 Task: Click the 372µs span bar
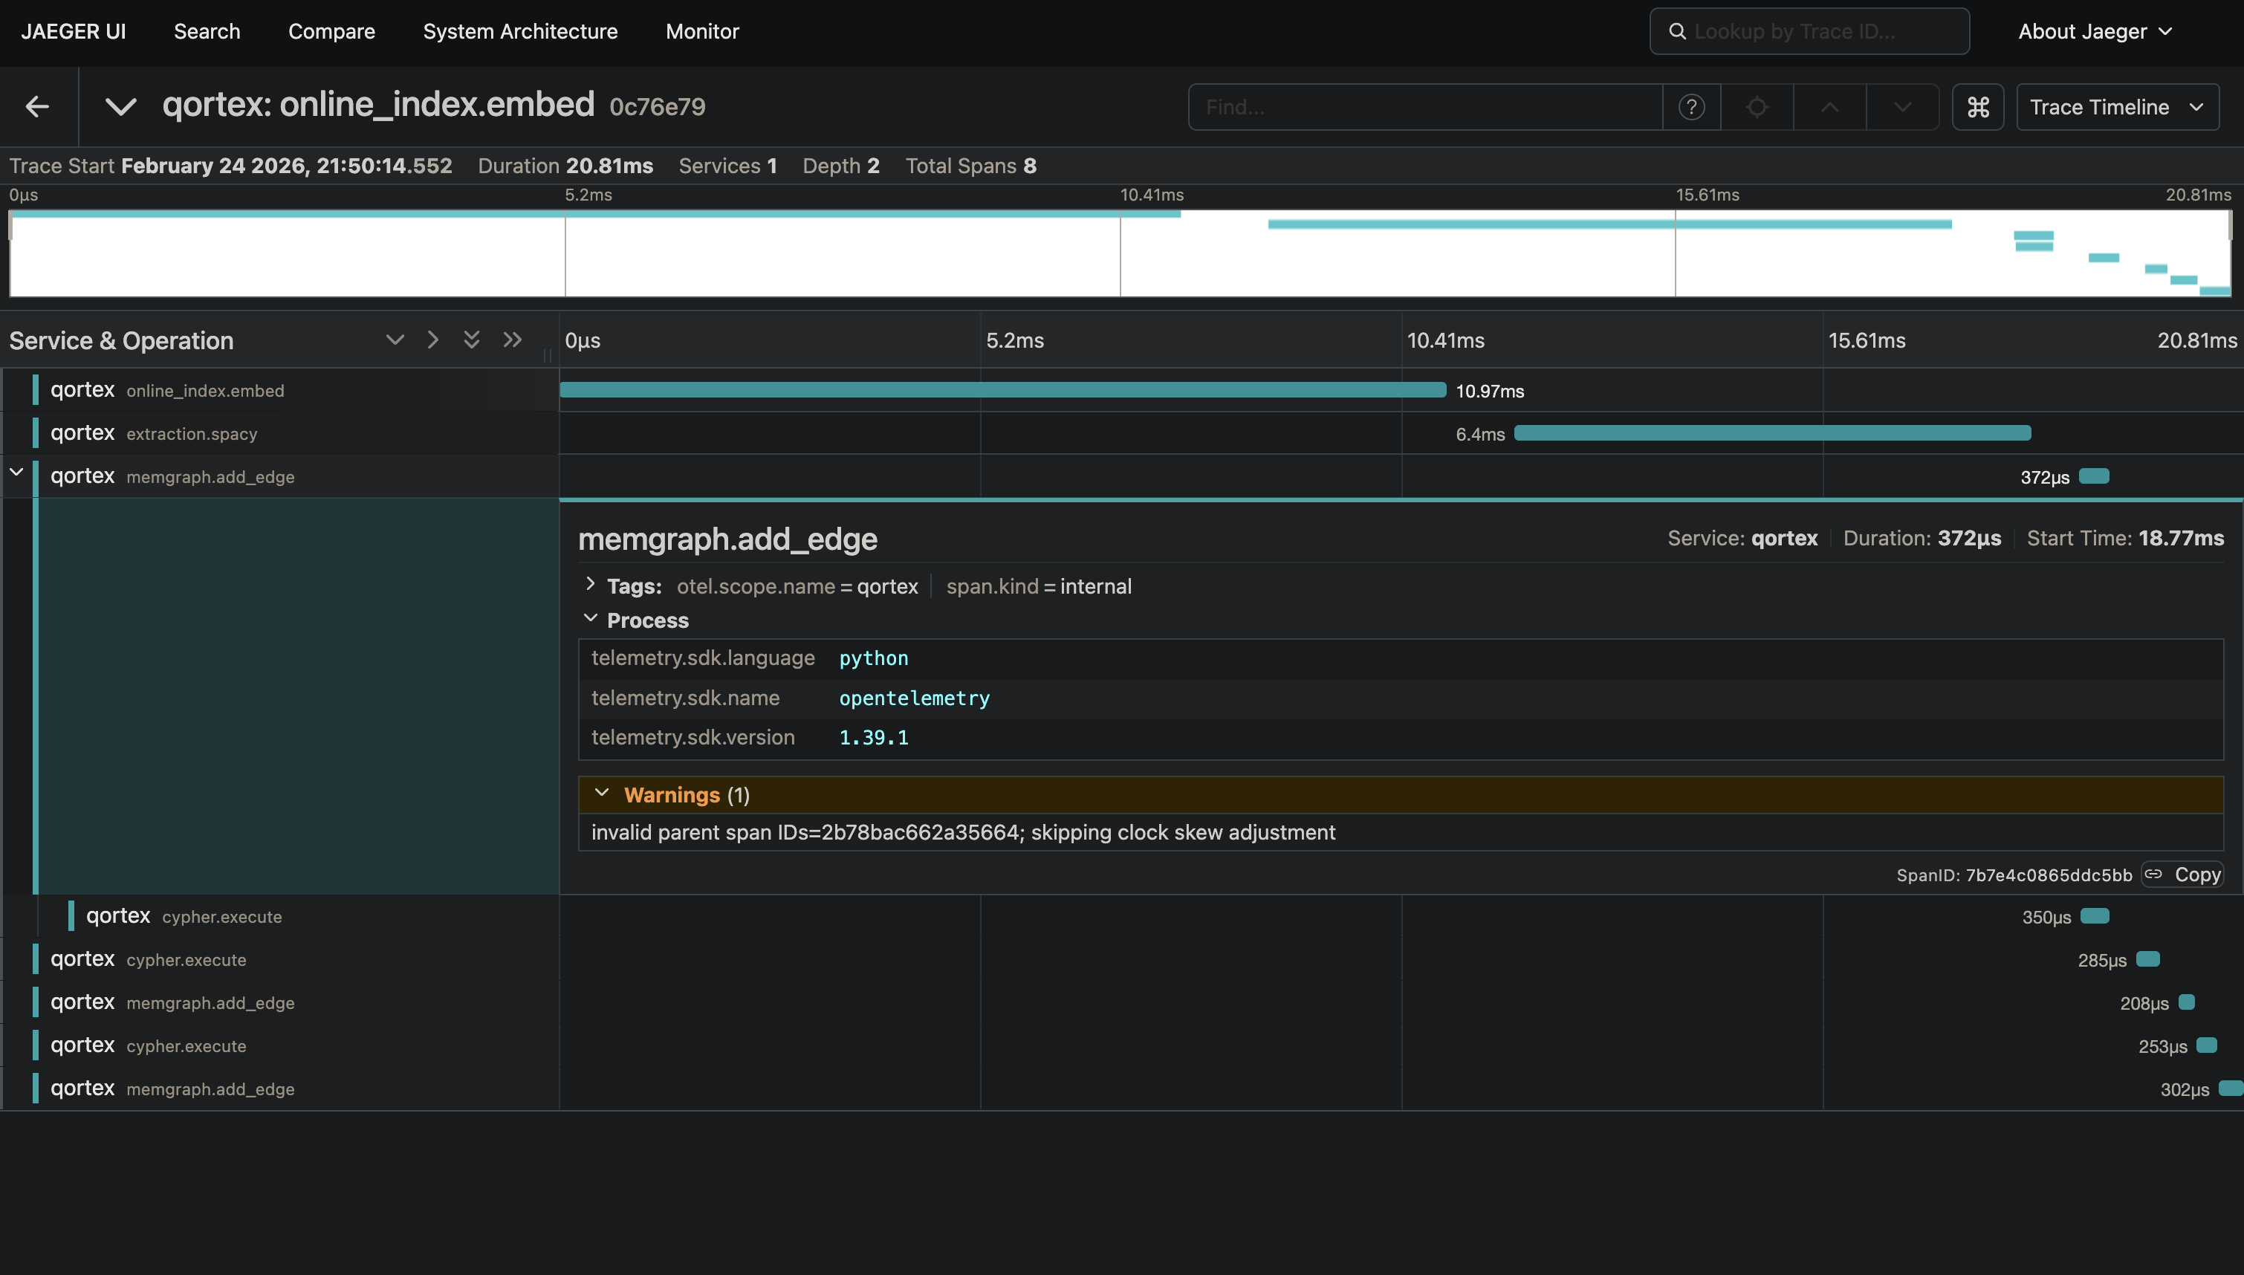(2093, 476)
